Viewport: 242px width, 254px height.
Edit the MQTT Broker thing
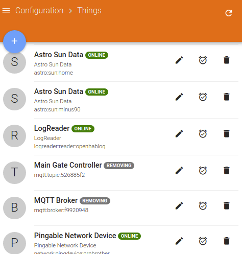pyautogui.click(x=179, y=206)
